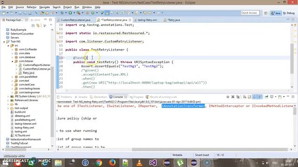Image resolution: width=298 pixels, height=167 pixels.
Task: Click the Terminate console icon
Action: point(228,97)
